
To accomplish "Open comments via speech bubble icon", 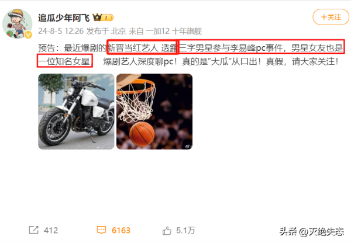I will coord(101,230).
